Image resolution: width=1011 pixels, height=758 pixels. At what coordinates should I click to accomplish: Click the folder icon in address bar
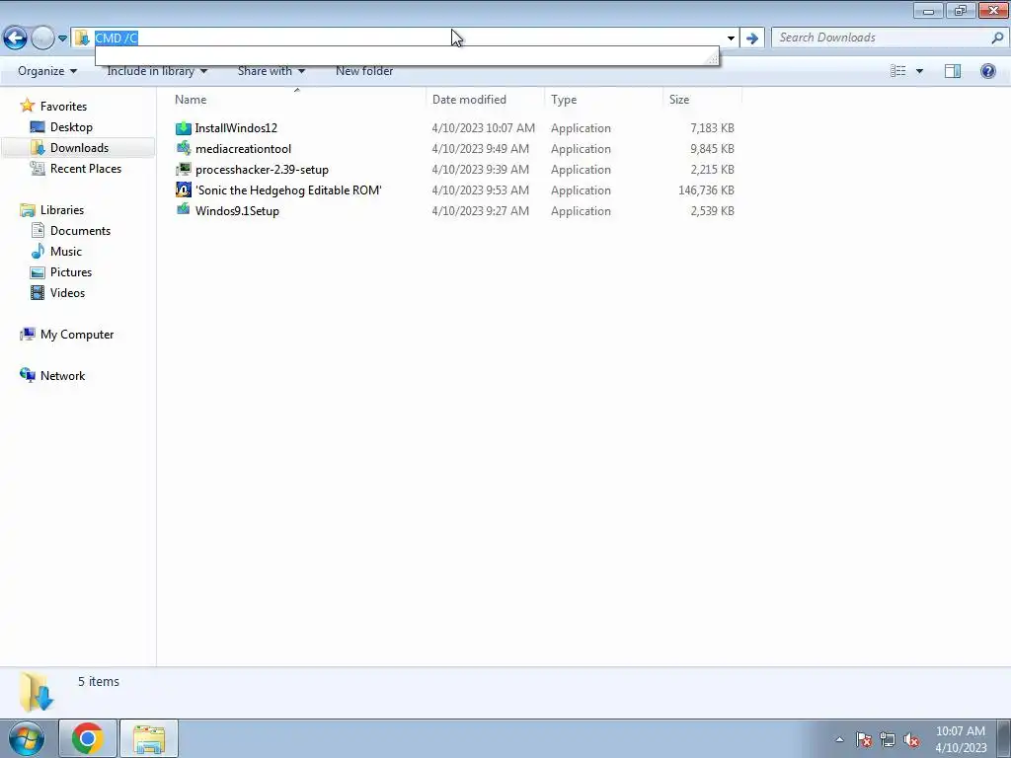point(82,38)
